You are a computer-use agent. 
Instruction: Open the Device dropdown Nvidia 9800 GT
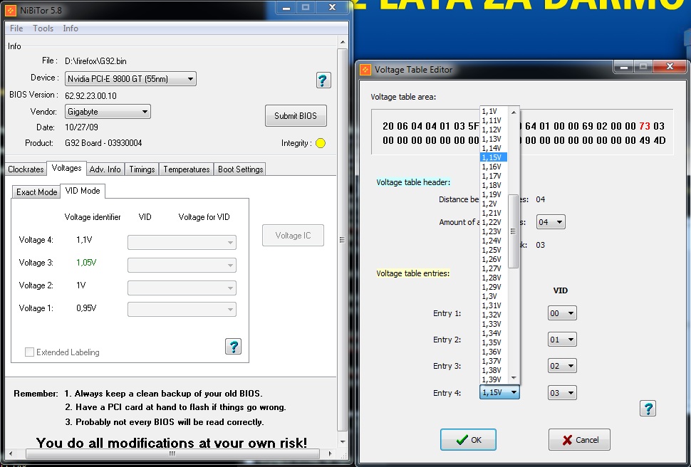coord(130,79)
